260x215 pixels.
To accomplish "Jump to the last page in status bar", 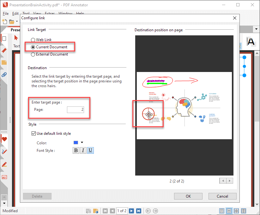I will 138,211.
